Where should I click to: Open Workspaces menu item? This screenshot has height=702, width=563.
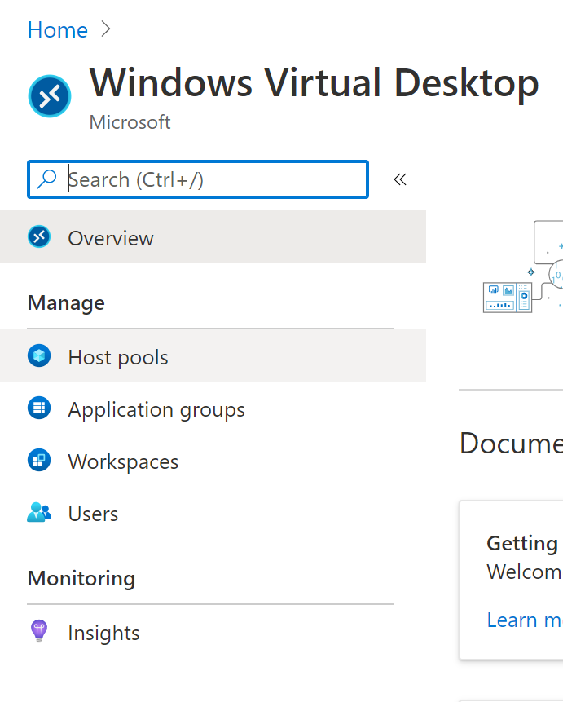(x=213, y=460)
